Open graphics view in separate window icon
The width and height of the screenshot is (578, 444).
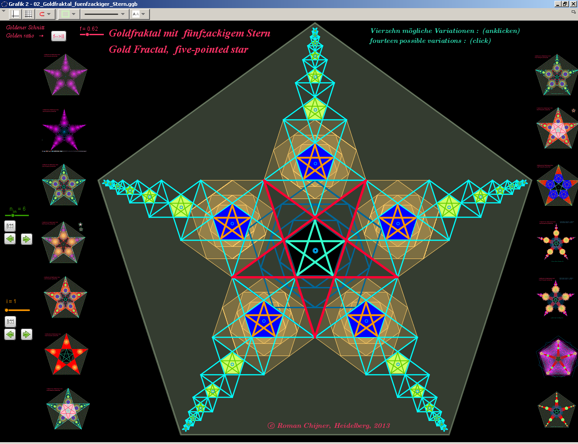pos(573,12)
